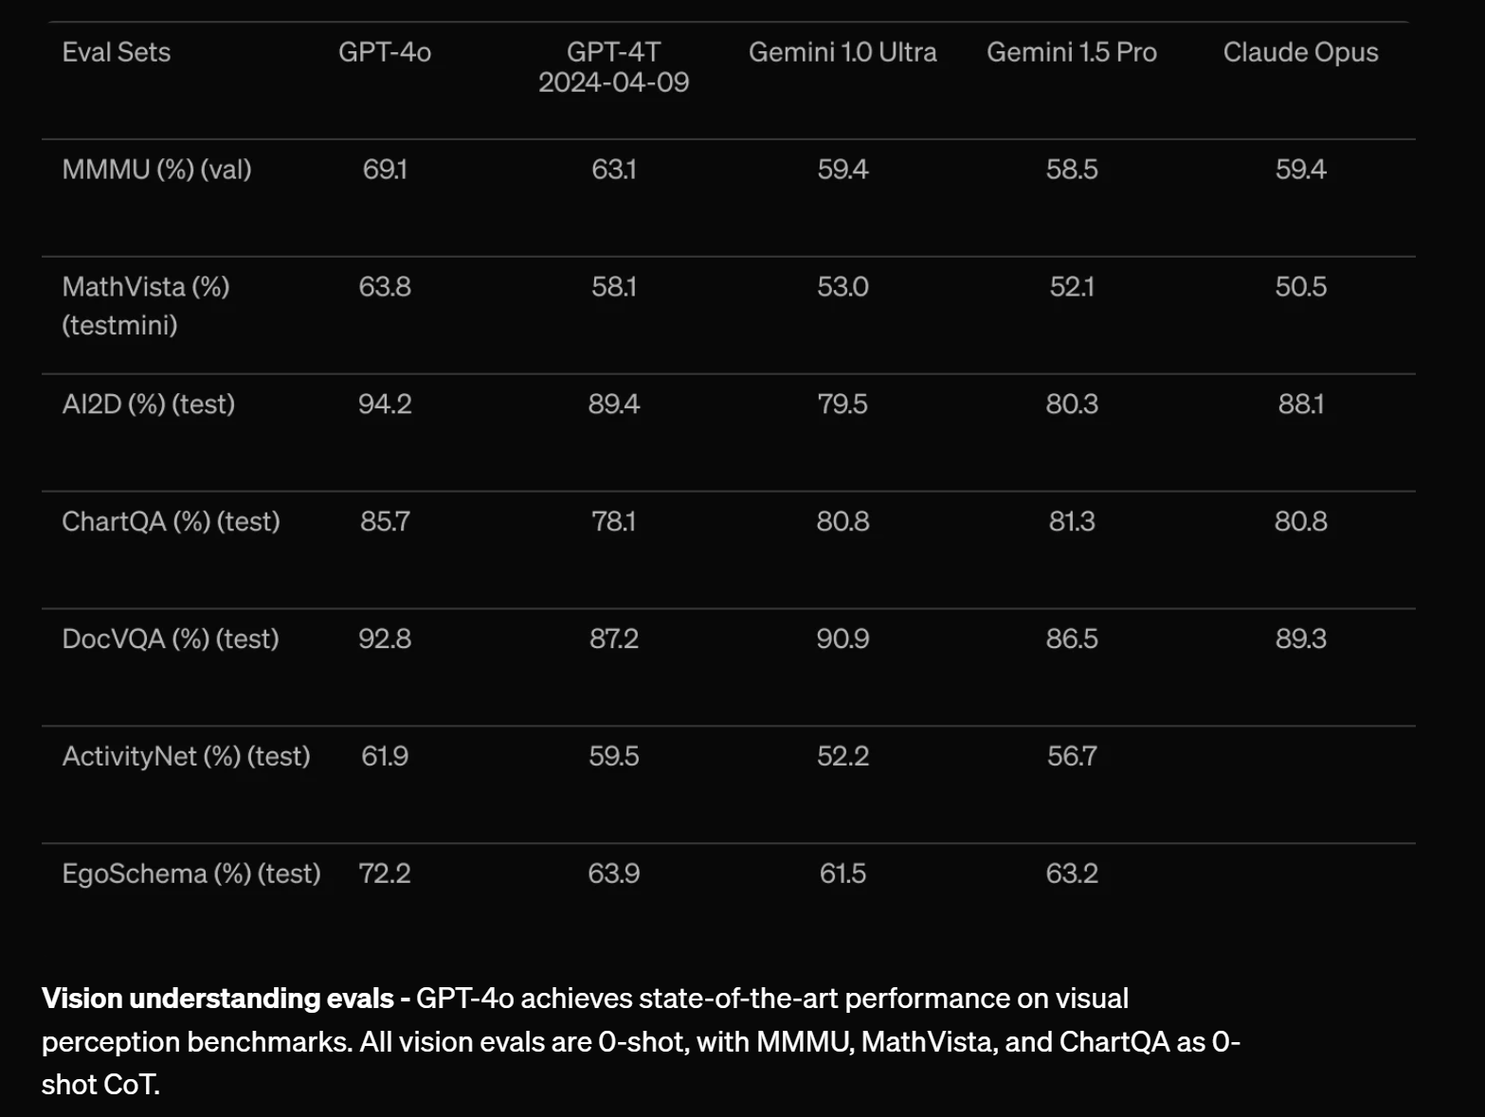Click the DocVQA (%) (test) row label
The width and height of the screenshot is (1485, 1117).
point(171,640)
